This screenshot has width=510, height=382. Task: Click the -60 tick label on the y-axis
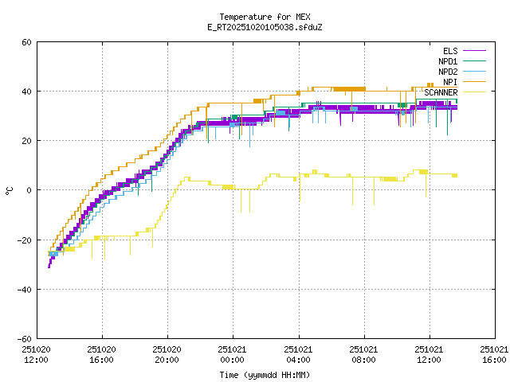[x=25, y=338]
